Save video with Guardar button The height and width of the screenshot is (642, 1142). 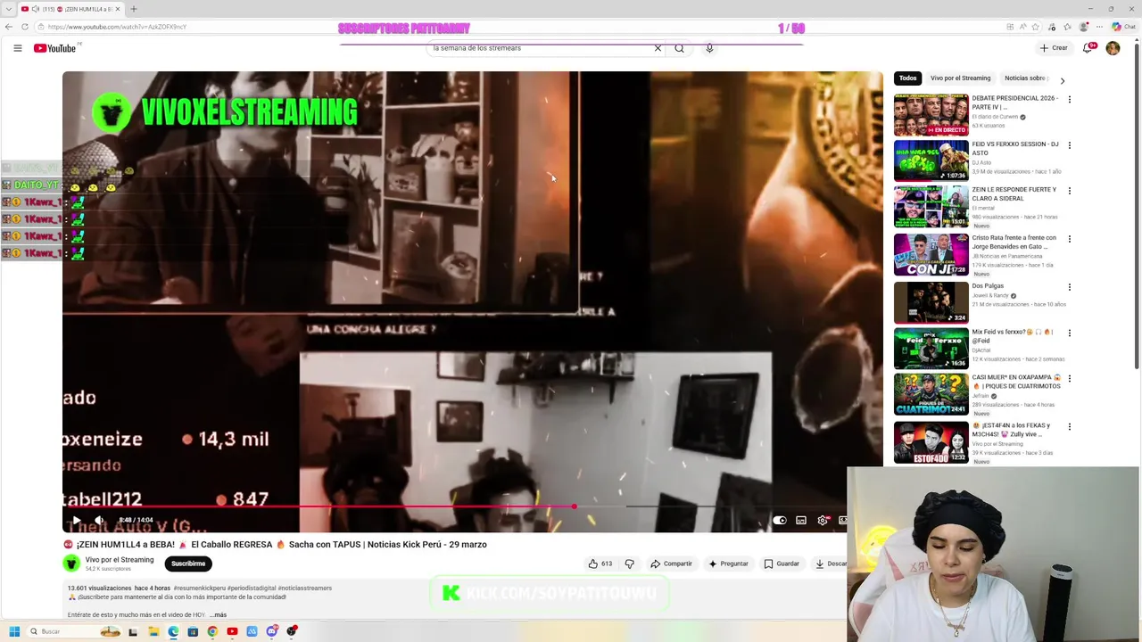[782, 564]
